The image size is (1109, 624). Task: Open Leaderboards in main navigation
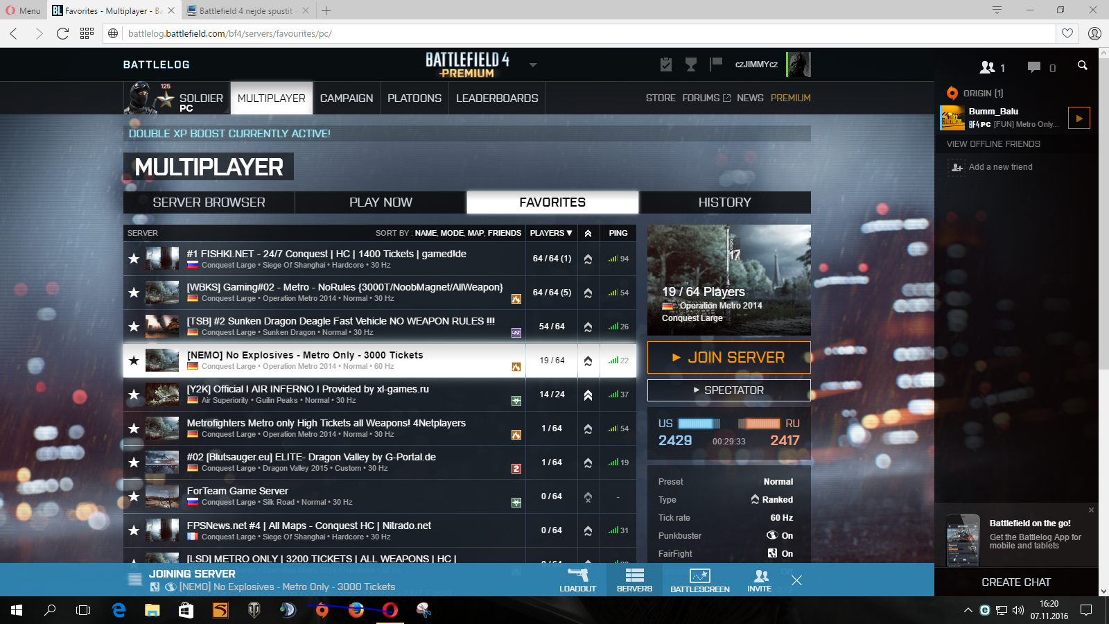(497, 98)
